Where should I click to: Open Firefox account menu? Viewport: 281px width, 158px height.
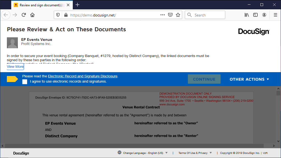[264, 15]
